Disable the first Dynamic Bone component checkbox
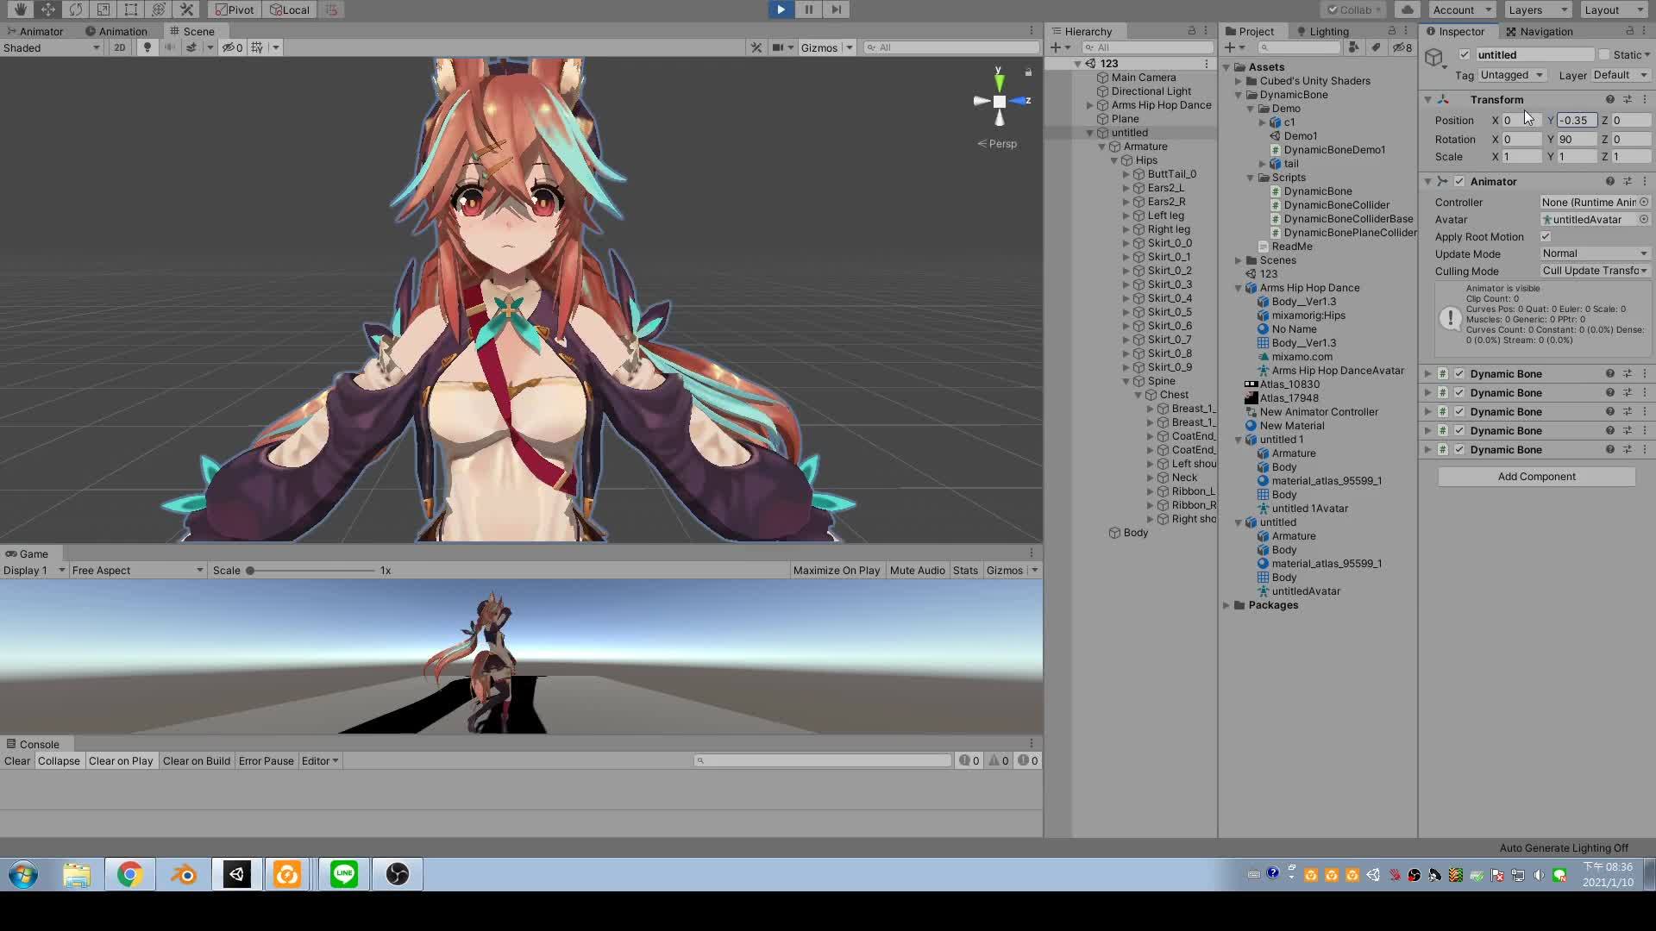This screenshot has width=1656, height=931. pyautogui.click(x=1459, y=373)
